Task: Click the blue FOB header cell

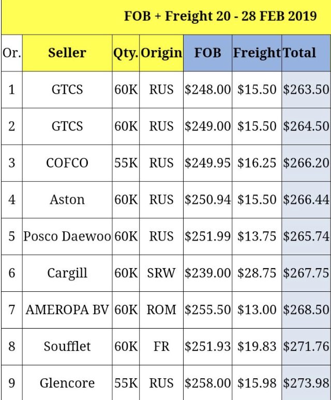Action: (207, 53)
